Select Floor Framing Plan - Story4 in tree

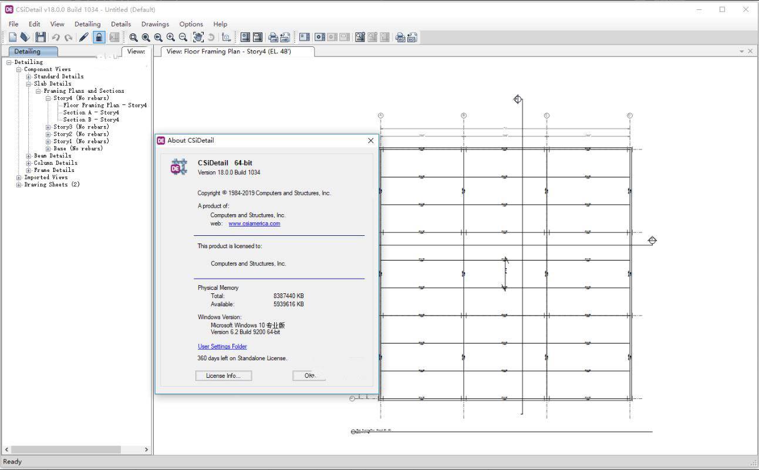[x=105, y=106]
